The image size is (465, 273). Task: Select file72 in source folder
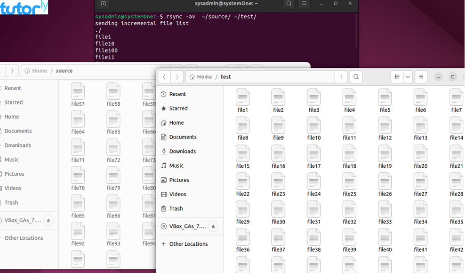pos(113,151)
